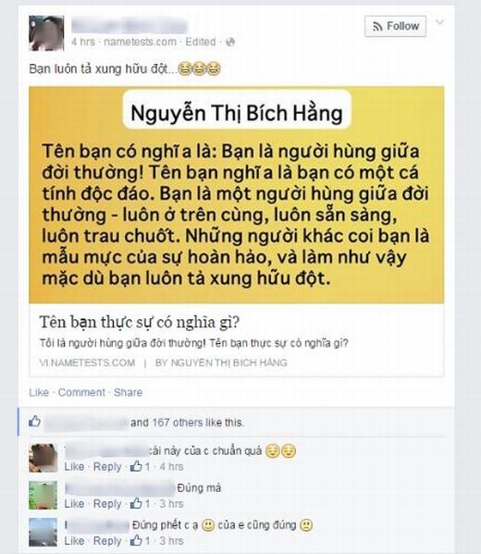Click the thumbs-up icon beside 167 others
Screen dimensions: 481x554
[34, 421]
